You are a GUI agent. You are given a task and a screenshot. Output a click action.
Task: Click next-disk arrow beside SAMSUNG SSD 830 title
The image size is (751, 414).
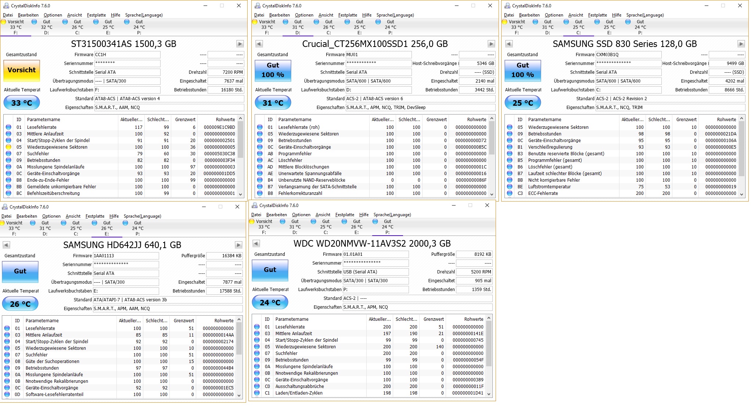pos(741,44)
